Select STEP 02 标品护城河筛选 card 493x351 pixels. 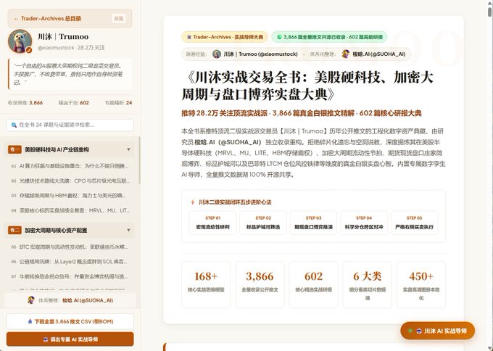pyautogui.click(x=263, y=223)
